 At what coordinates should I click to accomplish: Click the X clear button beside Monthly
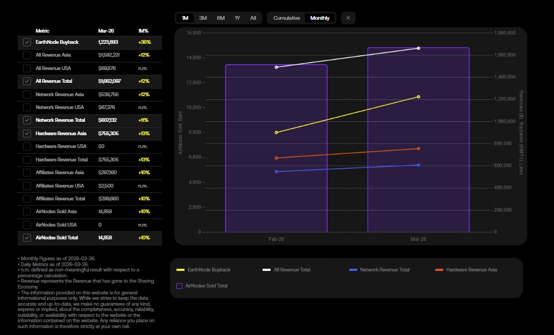pyautogui.click(x=348, y=18)
